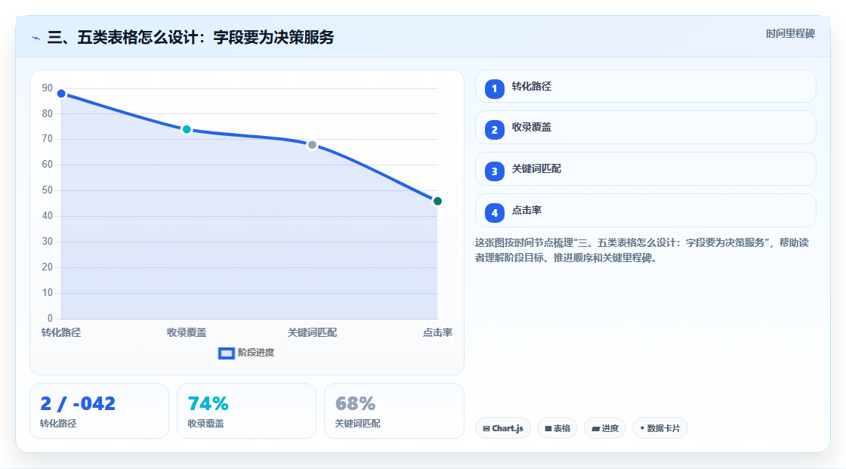Select the 进度 tag chip
Screen dimensions: 846x469
point(605,428)
